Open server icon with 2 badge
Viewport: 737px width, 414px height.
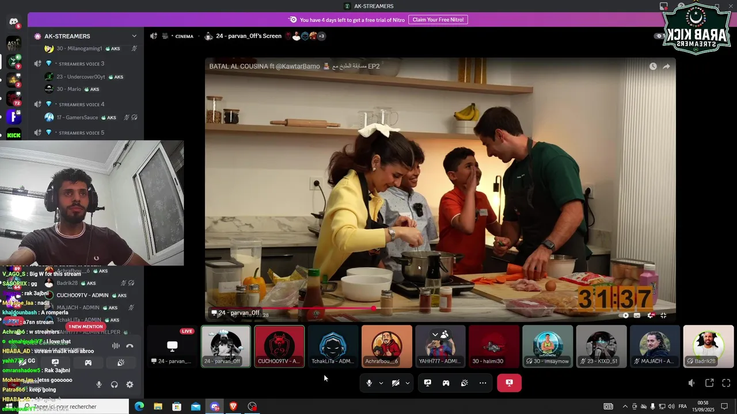pyautogui.click(x=14, y=80)
